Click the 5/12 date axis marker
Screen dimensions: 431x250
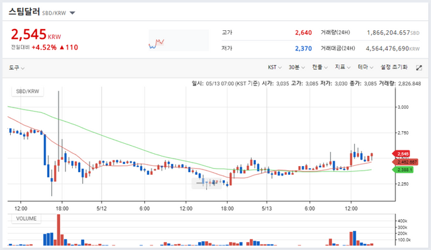[x=102, y=208]
